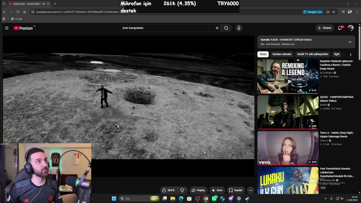361x203 pixels.
Task: Reload the YouTube page
Action: [18, 12]
